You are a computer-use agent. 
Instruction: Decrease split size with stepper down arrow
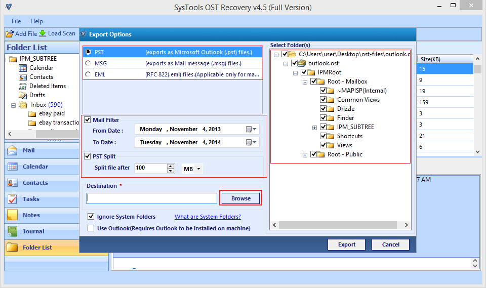(171, 171)
